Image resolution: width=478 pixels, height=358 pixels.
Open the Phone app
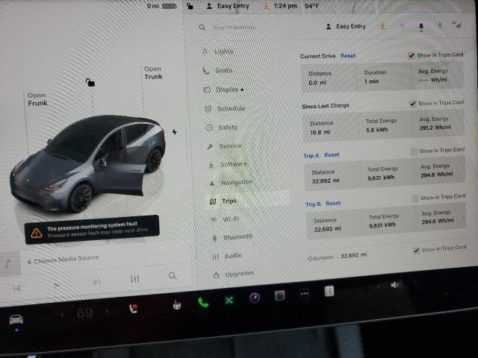(203, 302)
